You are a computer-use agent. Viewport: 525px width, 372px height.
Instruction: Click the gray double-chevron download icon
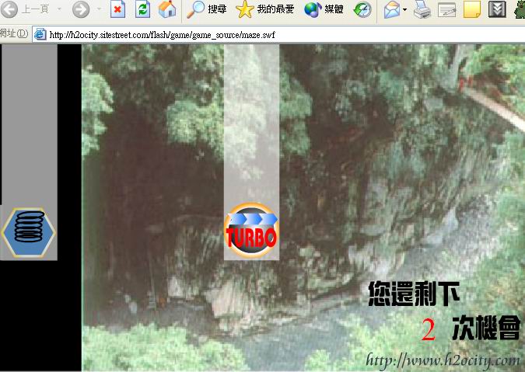click(x=497, y=9)
